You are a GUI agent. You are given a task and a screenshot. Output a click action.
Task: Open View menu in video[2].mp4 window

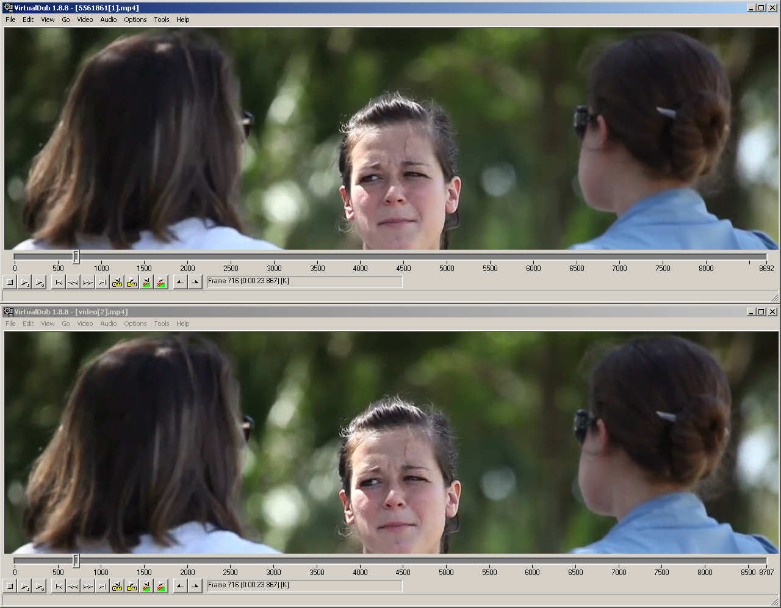point(48,324)
